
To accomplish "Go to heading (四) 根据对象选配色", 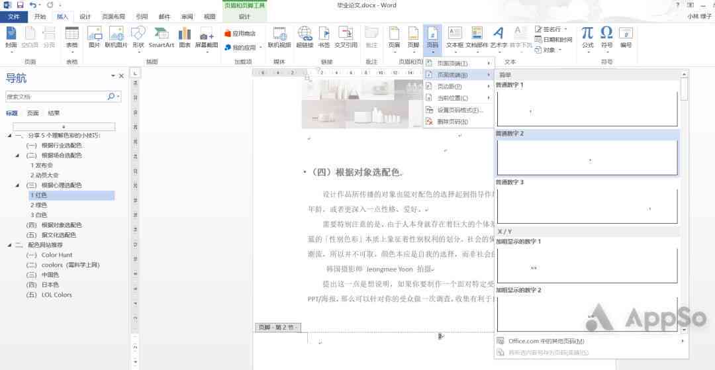I will pyautogui.click(x=54, y=225).
